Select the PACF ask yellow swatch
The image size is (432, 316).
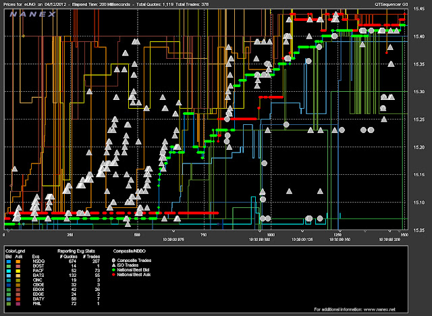[x=18, y=271]
